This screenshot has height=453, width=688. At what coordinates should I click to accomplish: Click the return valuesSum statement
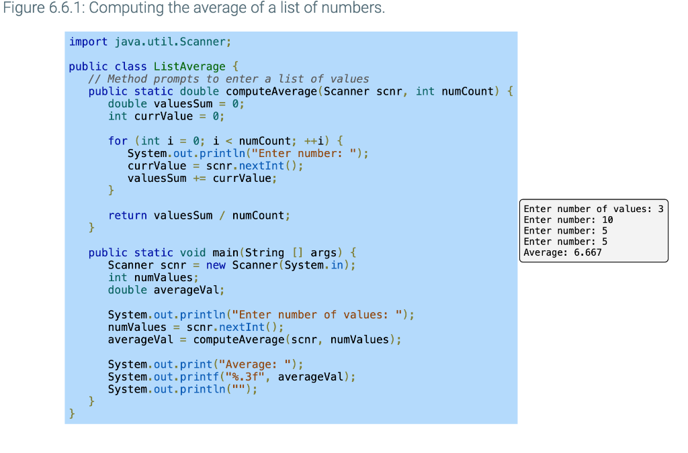coord(198,215)
